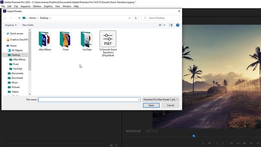Image resolution: width=261 pixels, height=147 pixels.
Task: Toggle the preview pane icon
Action: pyautogui.click(x=170, y=25)
